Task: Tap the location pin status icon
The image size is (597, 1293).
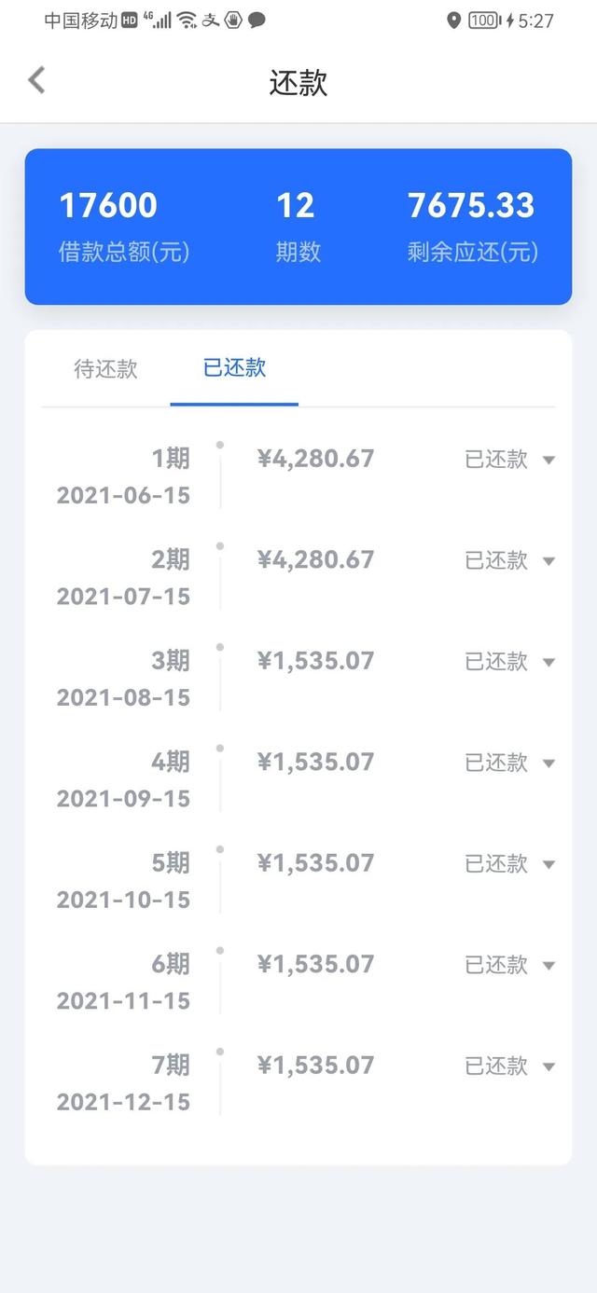Action: (453, 21)
